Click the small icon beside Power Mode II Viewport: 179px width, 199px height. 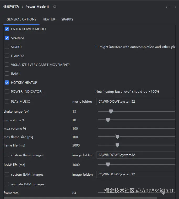pos(55,7)
